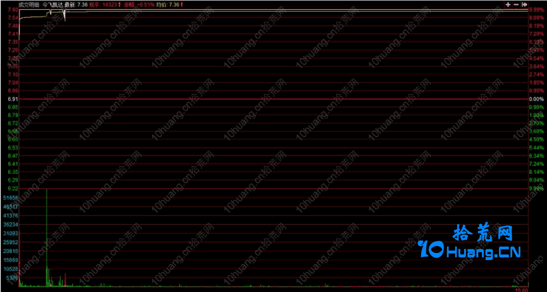The image size is (547, 292).
Task: Click the 6.29 price axis label
Action: coord(13,180)
